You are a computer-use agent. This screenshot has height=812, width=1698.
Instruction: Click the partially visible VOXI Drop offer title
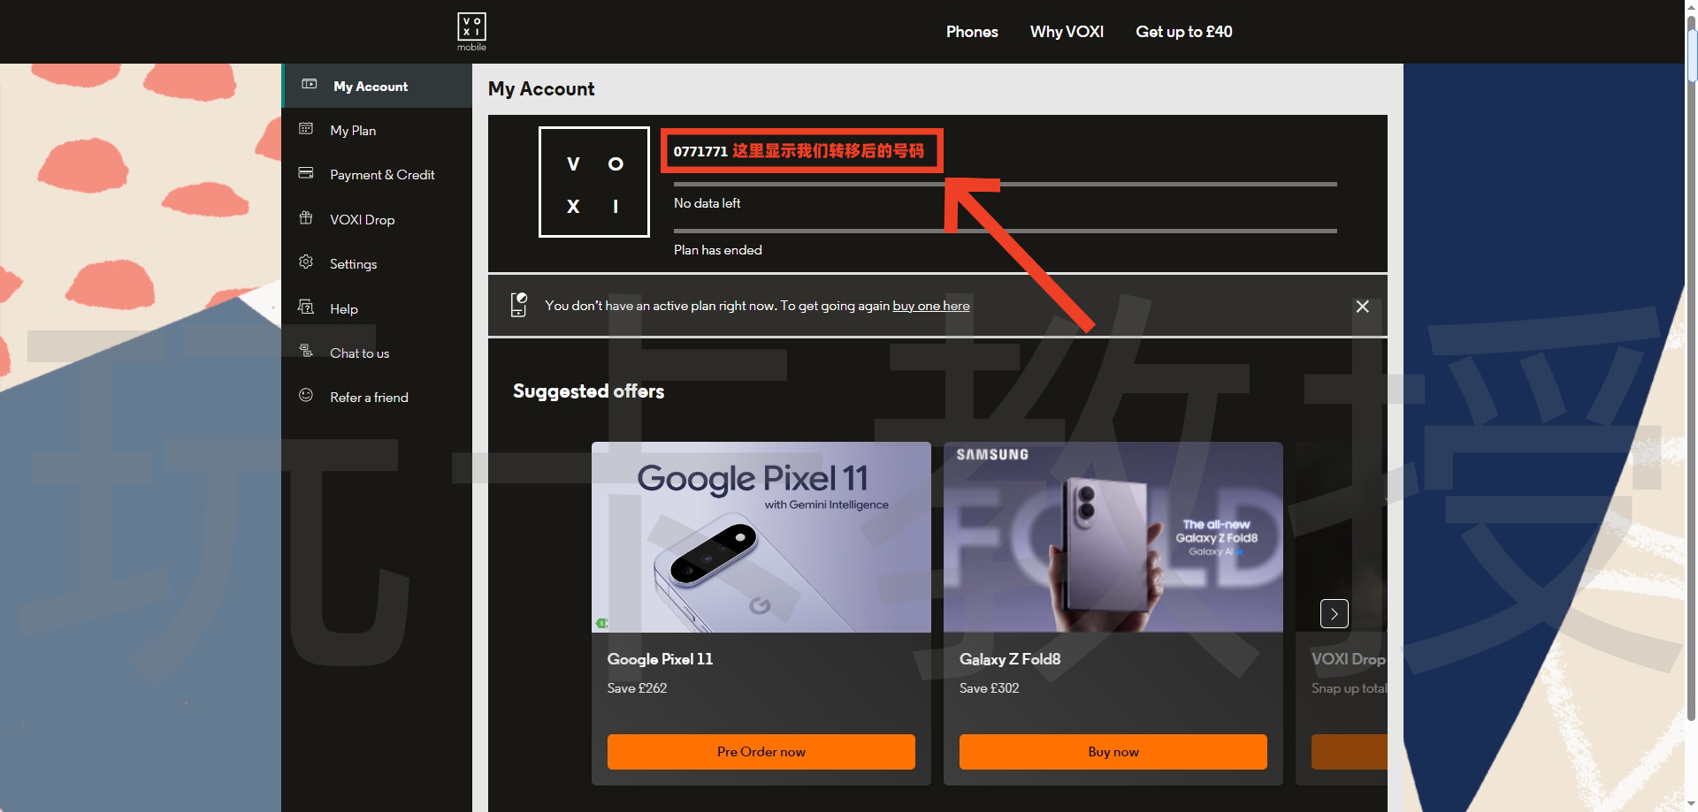[x=1349, y=659]
